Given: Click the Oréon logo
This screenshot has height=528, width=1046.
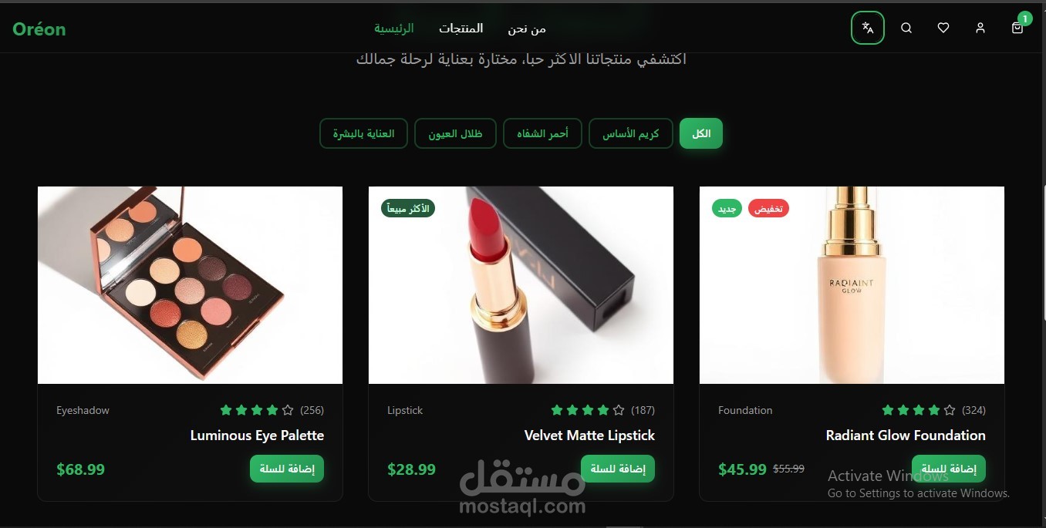Looking at the screenshot, I should tap(39, 29).
